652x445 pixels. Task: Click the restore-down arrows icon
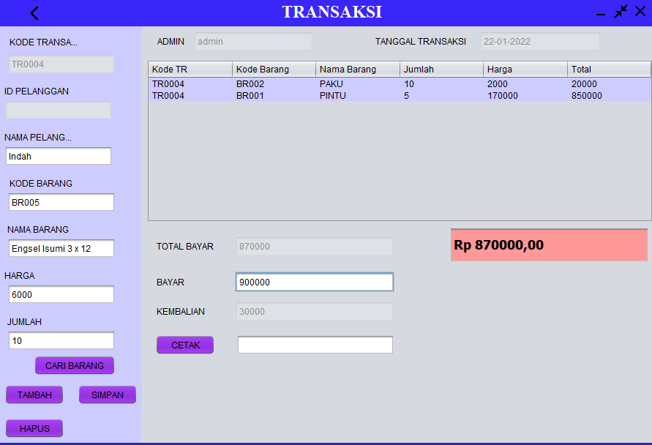621,12
